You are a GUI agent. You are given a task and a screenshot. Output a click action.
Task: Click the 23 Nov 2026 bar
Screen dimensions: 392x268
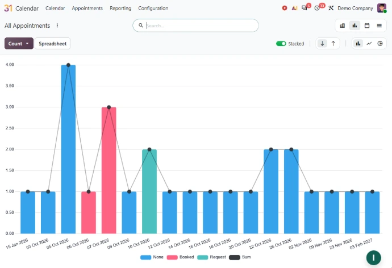pyautogui.click(x=352, y=213)
